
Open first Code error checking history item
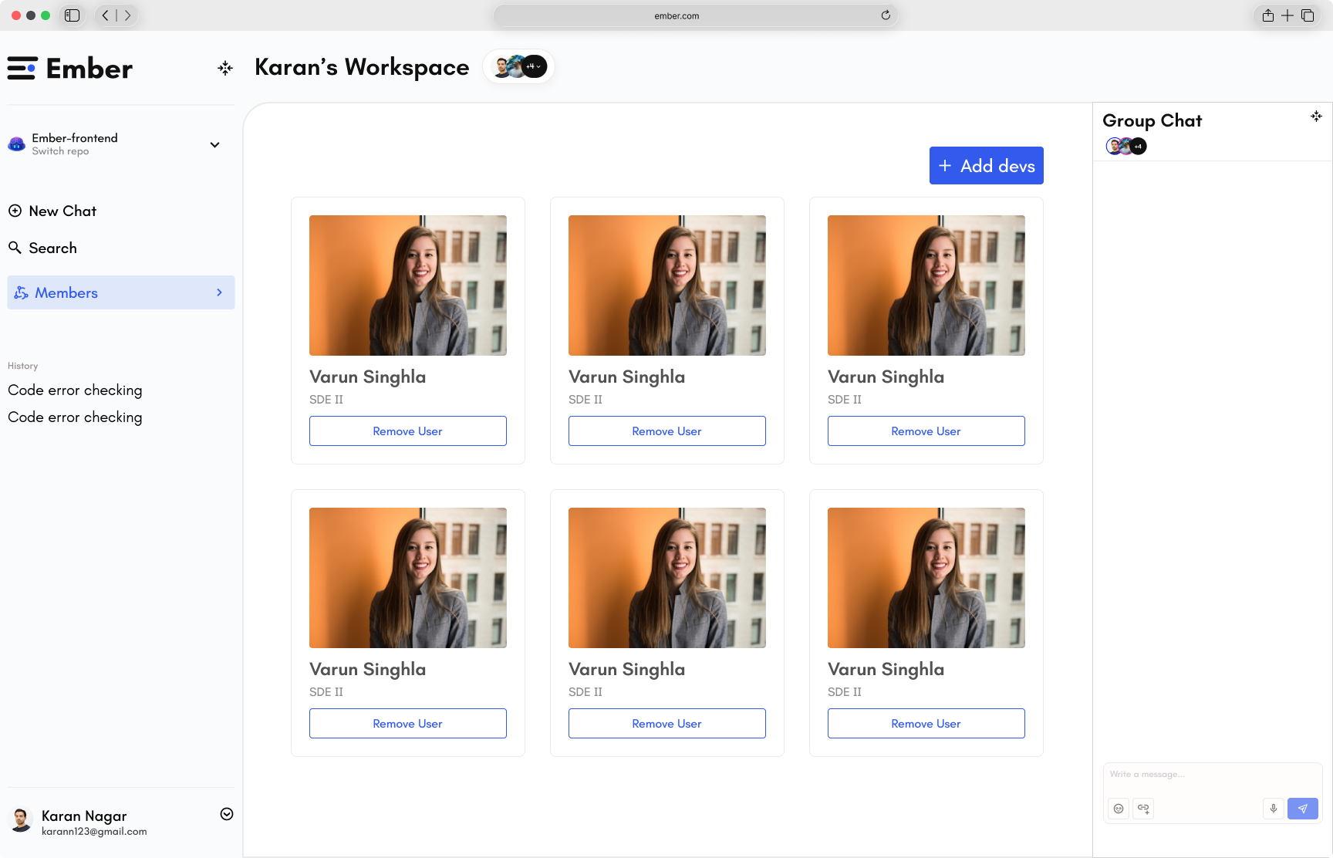(x=75, y=390)
